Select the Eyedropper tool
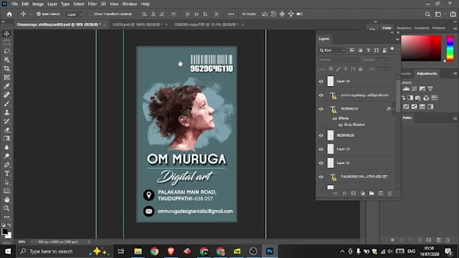459x258 pixels. [x=7, y=86]
